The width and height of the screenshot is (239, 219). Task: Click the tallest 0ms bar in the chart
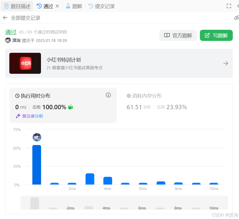pyautogui.click(x=37, y=165)
